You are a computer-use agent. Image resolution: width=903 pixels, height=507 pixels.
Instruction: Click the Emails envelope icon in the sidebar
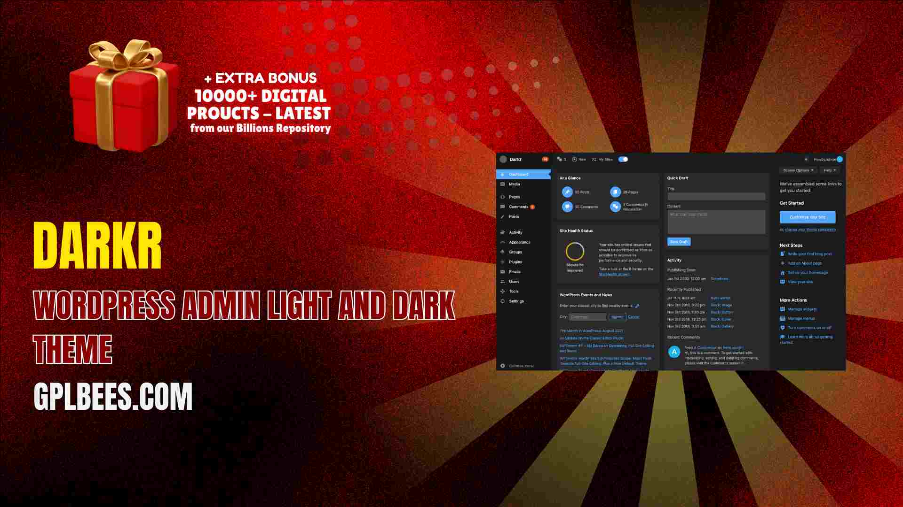(x=503, y=272)
